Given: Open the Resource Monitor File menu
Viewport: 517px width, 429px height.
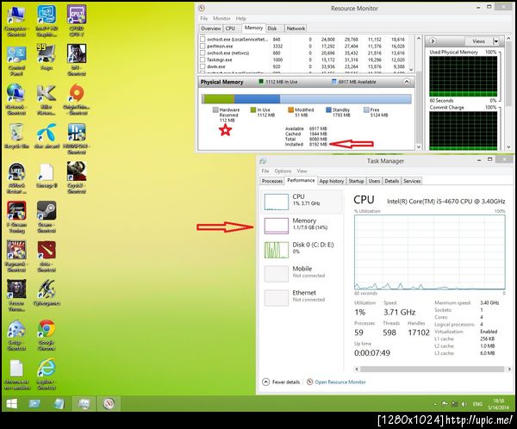Looking at the screenshot, I should tap(203, 18).
